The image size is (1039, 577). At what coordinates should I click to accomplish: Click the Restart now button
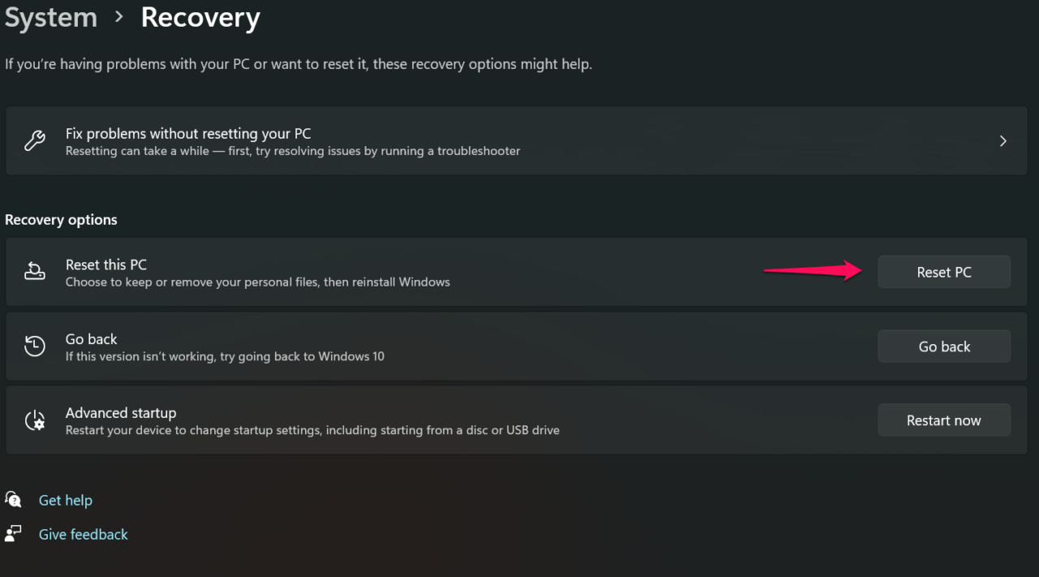(x=943, y=420)
